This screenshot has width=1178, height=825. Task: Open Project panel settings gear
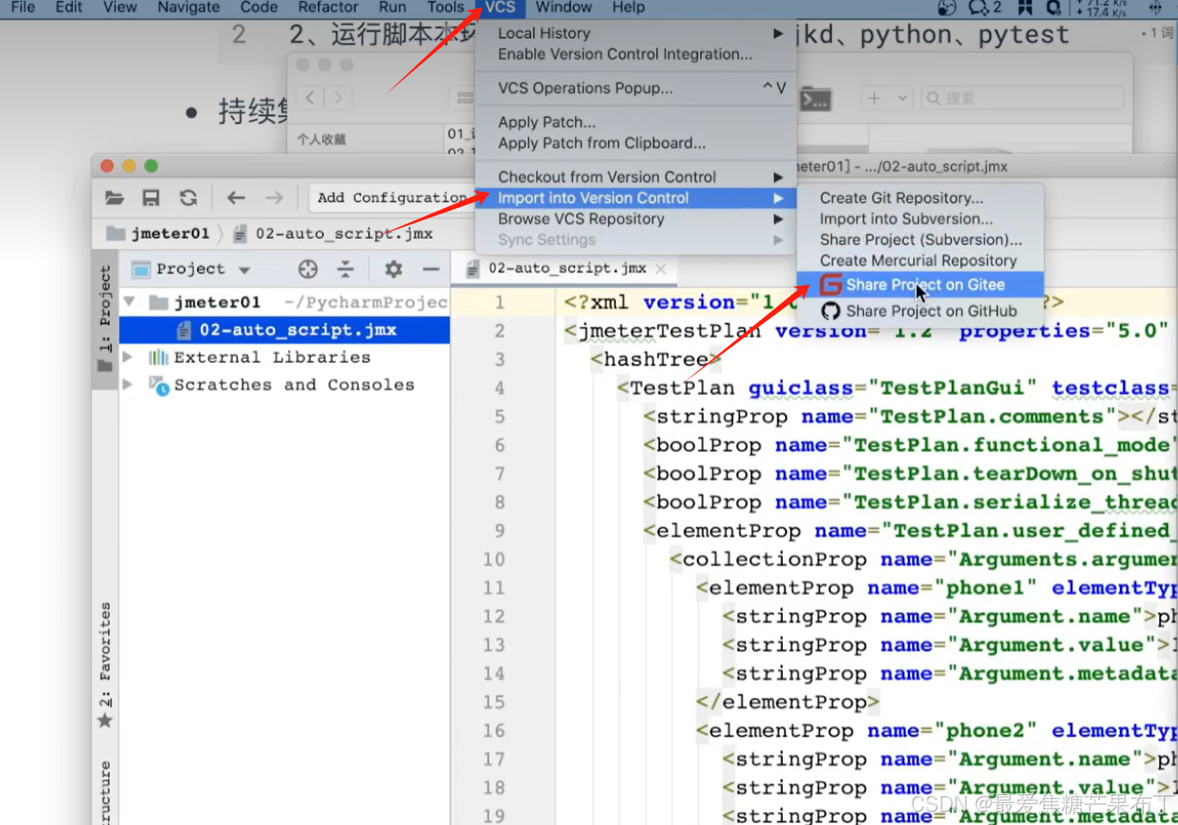point(393,269)
